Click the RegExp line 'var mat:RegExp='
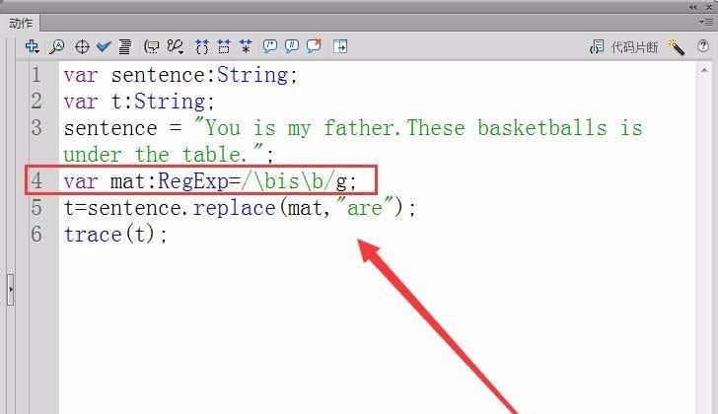The image size is (718, 414). (x=153, y=181)
